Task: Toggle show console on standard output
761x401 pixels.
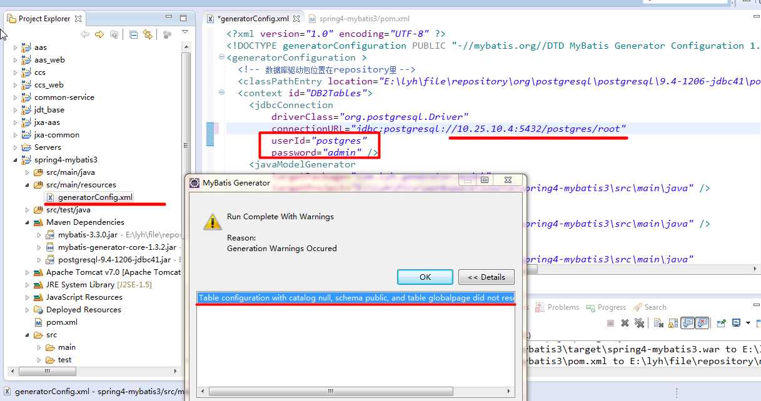Action: tap(687, 323)
